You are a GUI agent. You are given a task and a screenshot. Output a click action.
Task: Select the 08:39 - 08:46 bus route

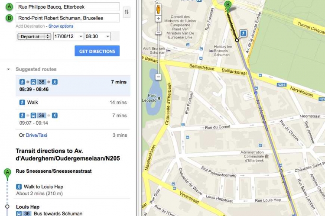click(x=73, y=86)
